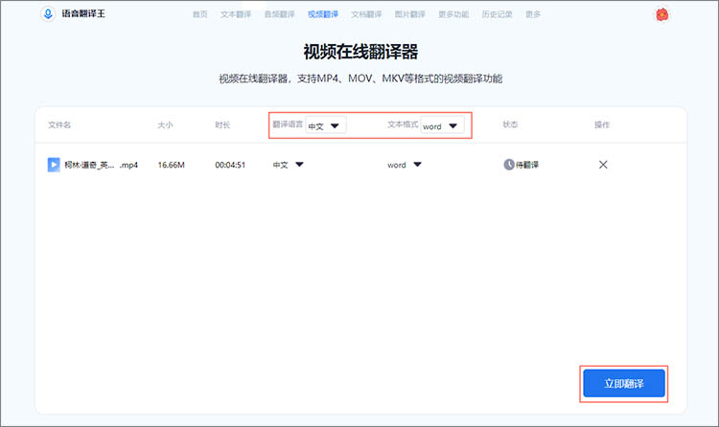Switch to the 图片翻译 tab

[x=410, y=14]
